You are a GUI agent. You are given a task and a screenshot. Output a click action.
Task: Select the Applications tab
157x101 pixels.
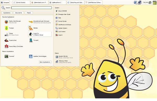pos(7,13)
